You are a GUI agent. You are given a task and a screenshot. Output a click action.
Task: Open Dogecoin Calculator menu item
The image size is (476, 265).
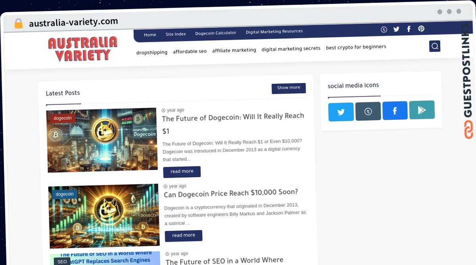216,33
